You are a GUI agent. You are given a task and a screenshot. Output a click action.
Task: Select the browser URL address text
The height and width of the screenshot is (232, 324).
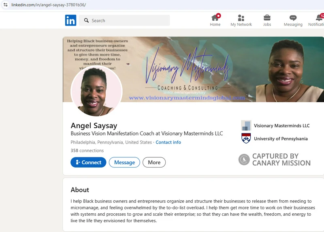pos(49,5)
